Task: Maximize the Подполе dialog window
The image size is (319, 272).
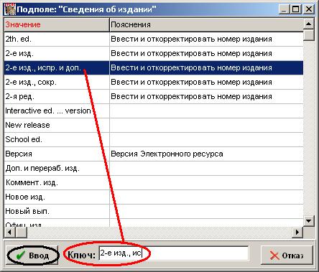Action: (x=296, y=9)
